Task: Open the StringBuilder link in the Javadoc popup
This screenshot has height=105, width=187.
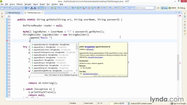Action: pyautogui.click(x=90, y=47)
